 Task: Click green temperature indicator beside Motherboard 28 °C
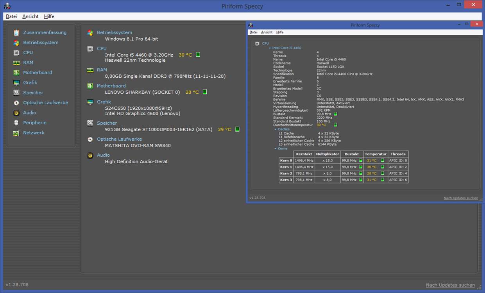205,92
